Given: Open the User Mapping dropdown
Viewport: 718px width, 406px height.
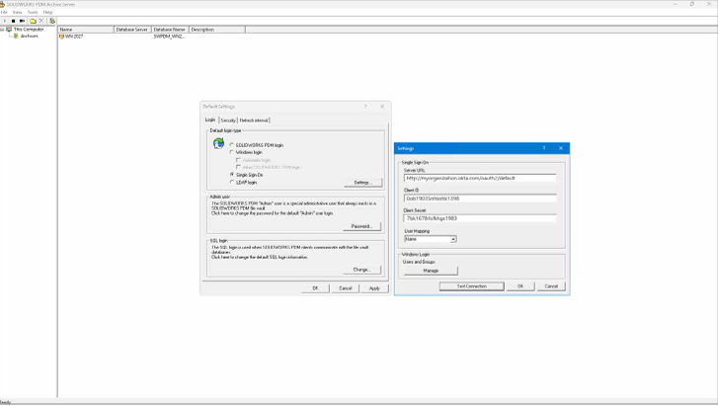Looking at the screenshot, I should click(453, 239).
